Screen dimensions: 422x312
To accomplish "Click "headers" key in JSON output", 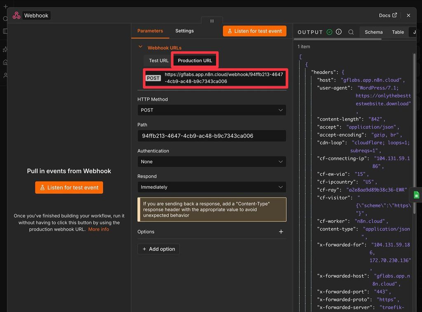I will [x=325, y=72].
